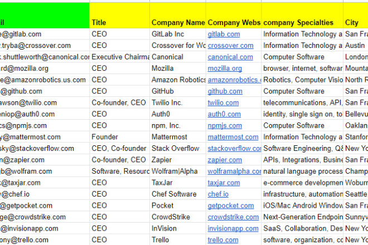The image size is (368, 245).
Task: Select the Canonical company name cell
Action: coord(178,57)
